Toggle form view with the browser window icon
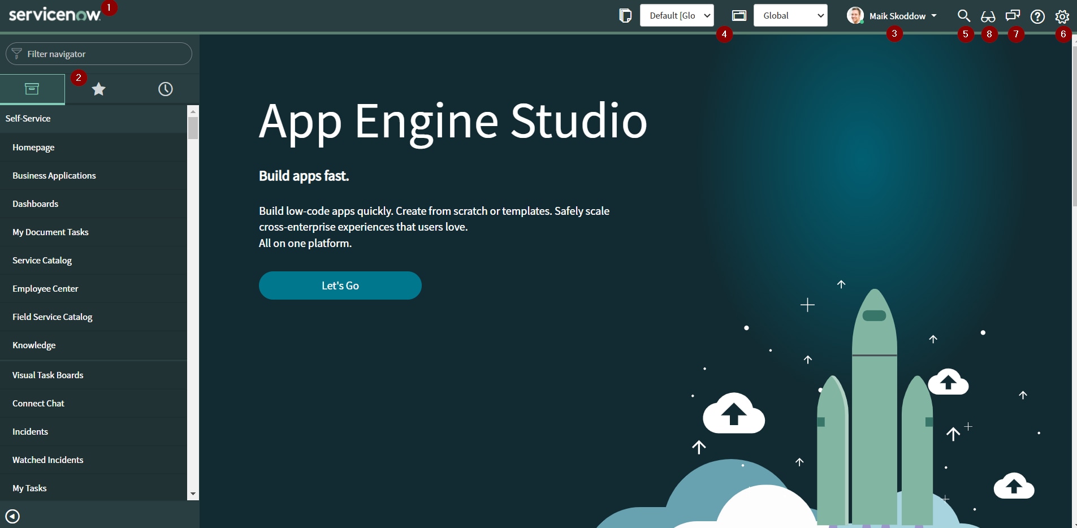This screenshot has width=1077, height=528. pos(739,15)
